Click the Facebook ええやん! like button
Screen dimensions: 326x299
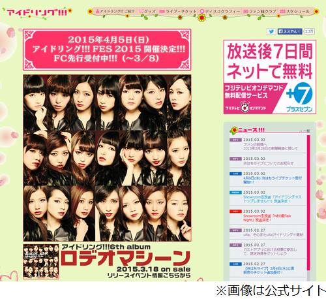tap(289, 31)
